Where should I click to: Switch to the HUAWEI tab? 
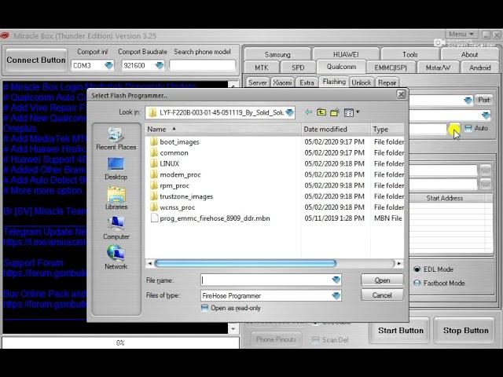tap(346, 54)
